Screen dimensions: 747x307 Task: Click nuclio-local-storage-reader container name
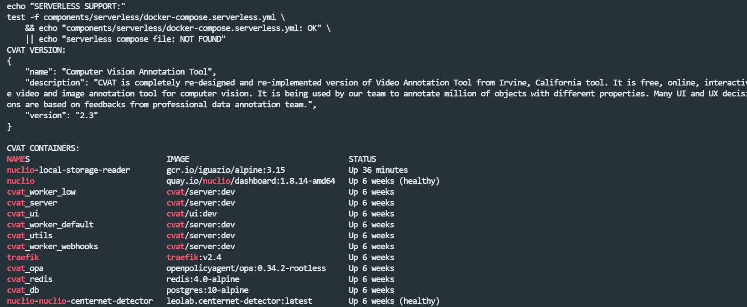tap(68, 170)
